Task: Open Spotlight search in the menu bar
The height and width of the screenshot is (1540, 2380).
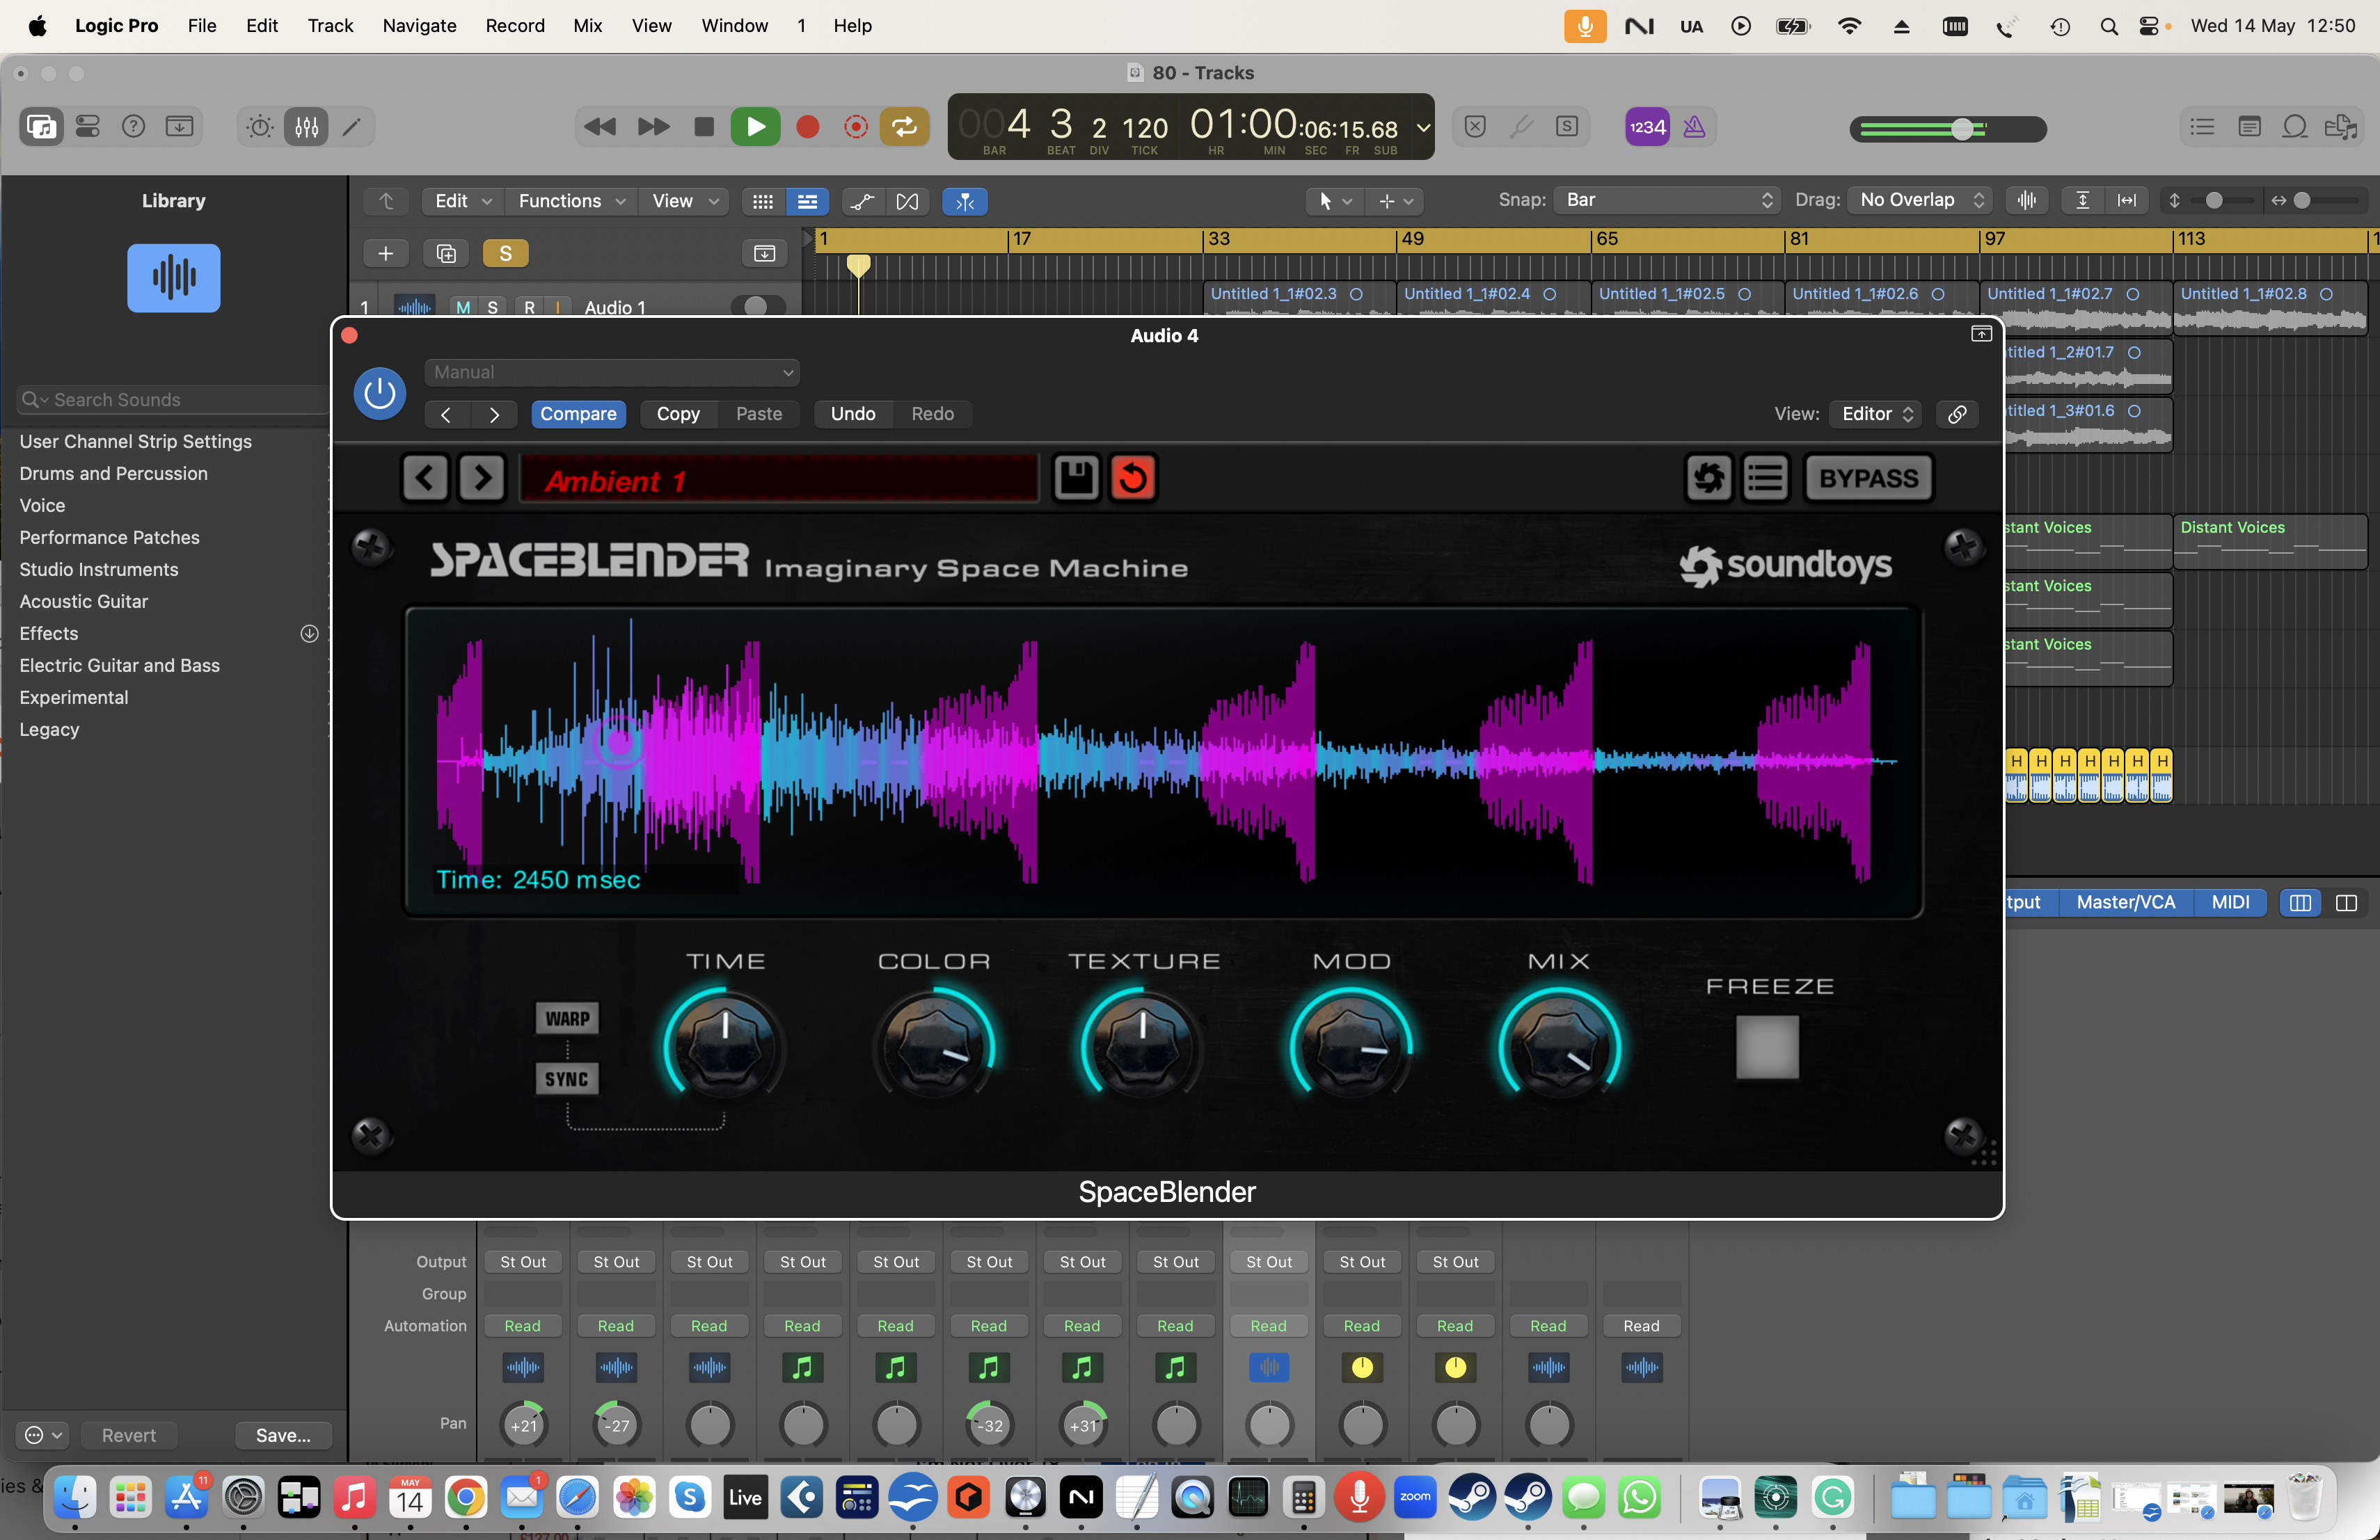Action: [2109, 26]
